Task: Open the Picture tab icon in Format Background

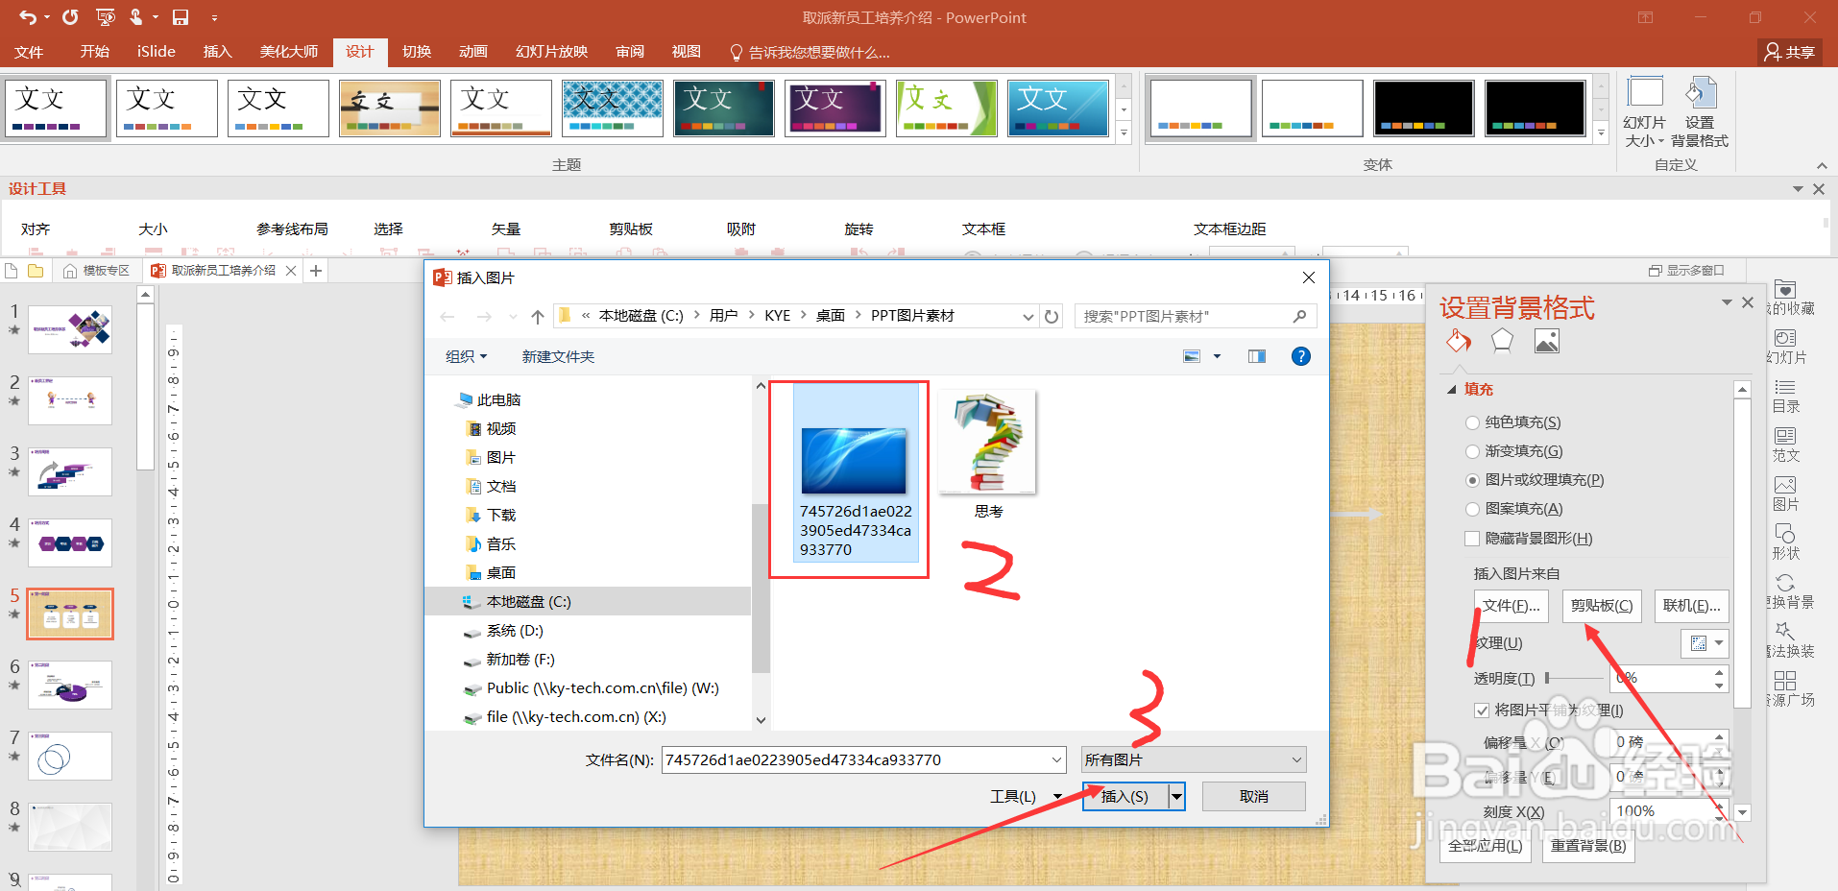Action: point(1547,341)
